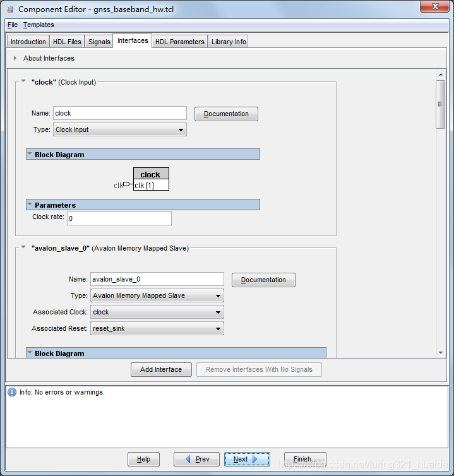The width and height of the screenshot is (454, 476).
Task: Open the HDL Parameters tab
Action: pyautogui.click(x=180, y=42)
